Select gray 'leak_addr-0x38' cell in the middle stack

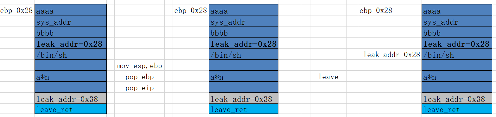click(244, 98)
